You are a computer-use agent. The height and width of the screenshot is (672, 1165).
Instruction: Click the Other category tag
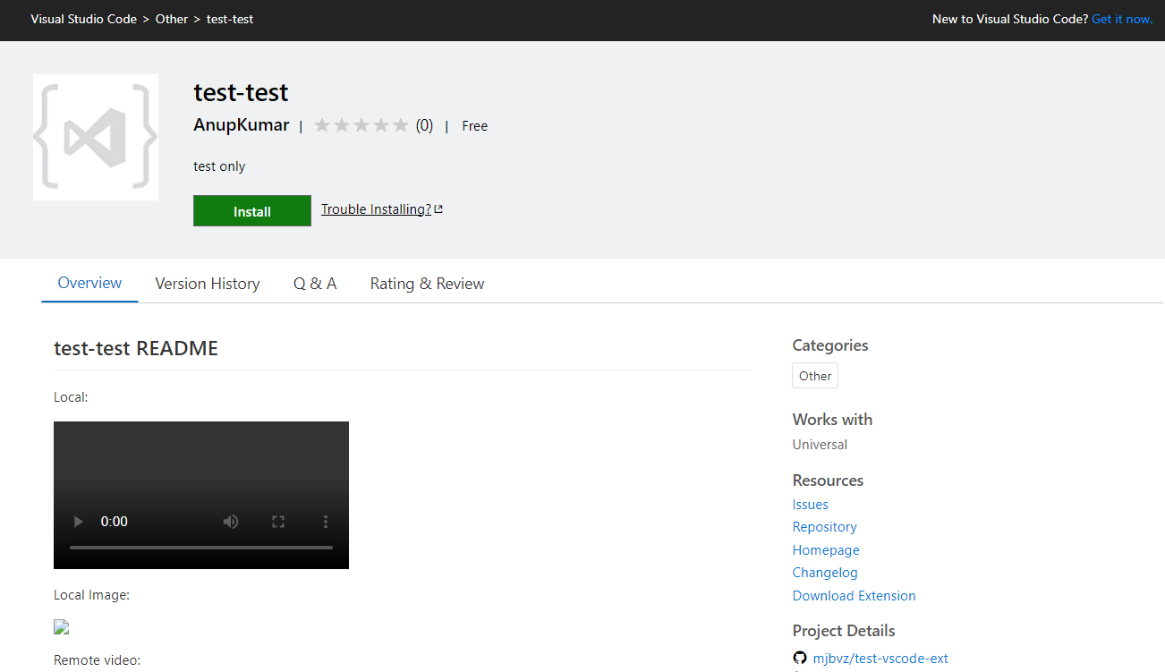pyautogui.click(x=814, y=375)
